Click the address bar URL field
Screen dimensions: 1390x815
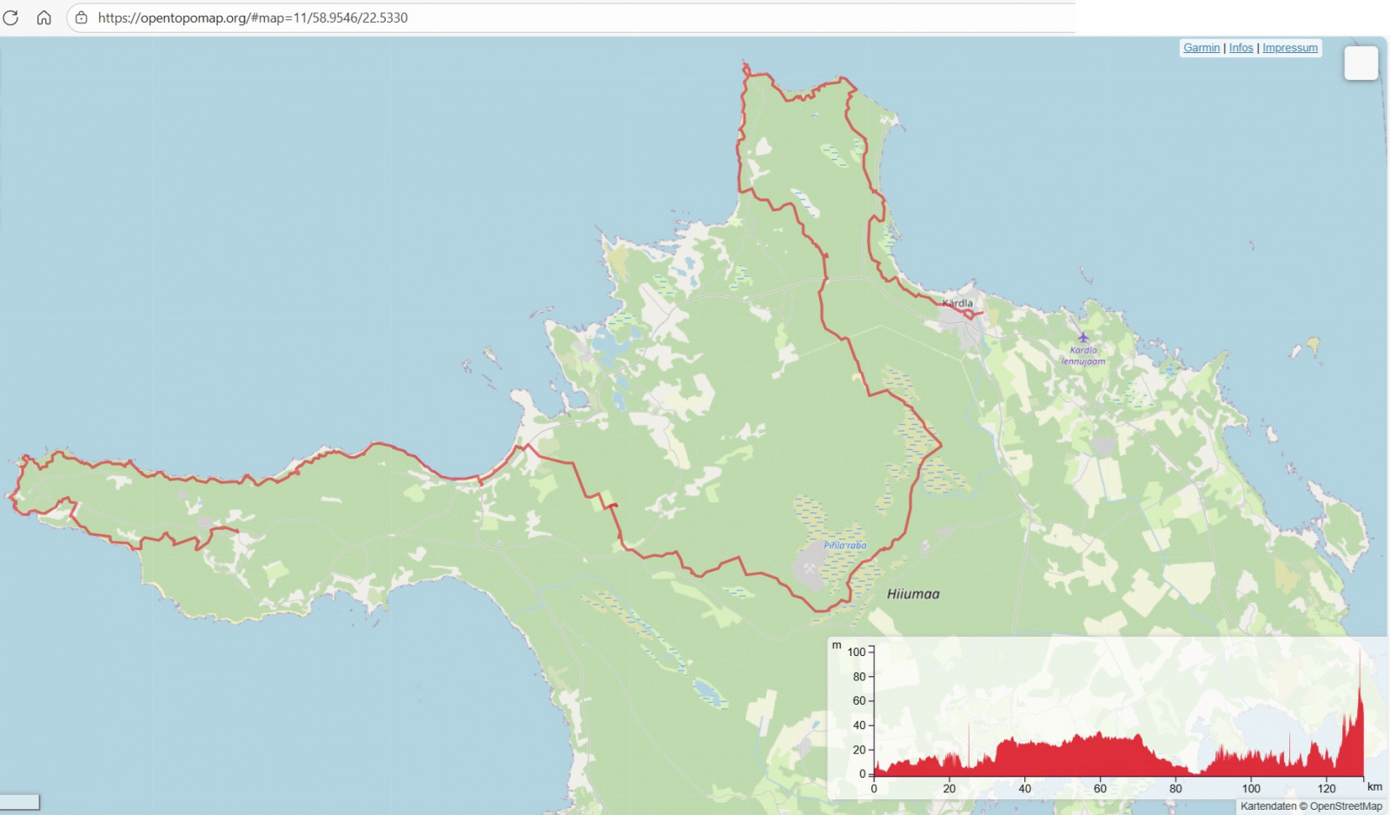coord(521,17)
